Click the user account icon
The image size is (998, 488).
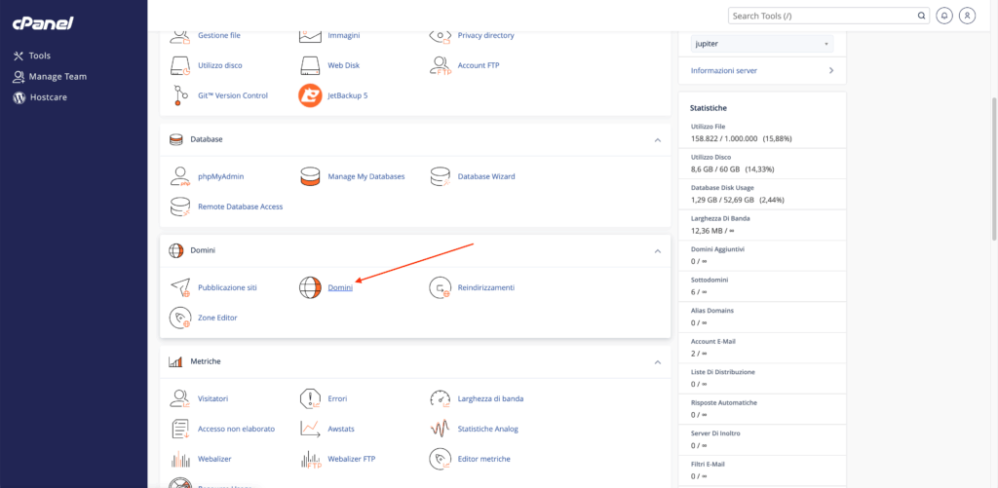pos(967,16)
